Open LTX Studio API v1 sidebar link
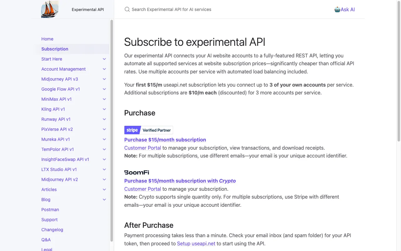401x251 pixels. pyautogui.click(x=59, y=169)
